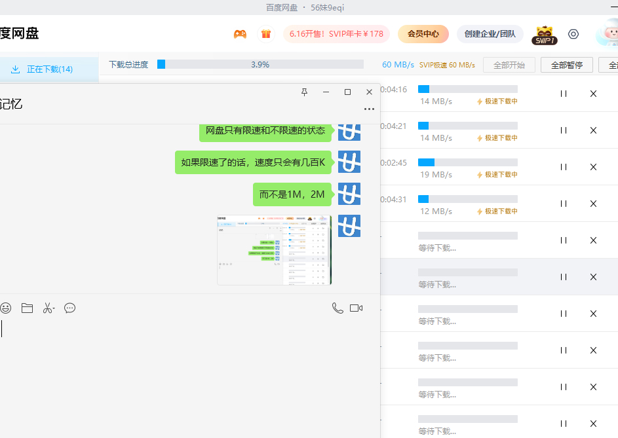Pause the 19 MB/s download item

(563, 167)
